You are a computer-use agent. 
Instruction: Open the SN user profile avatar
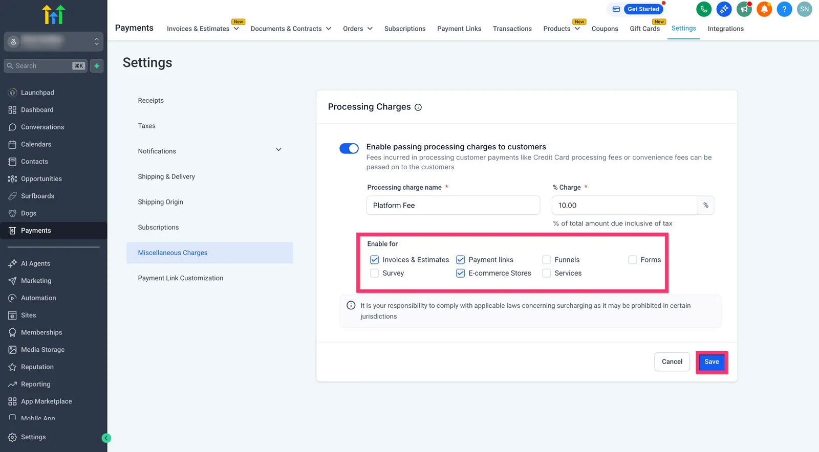tap(805, 9)
